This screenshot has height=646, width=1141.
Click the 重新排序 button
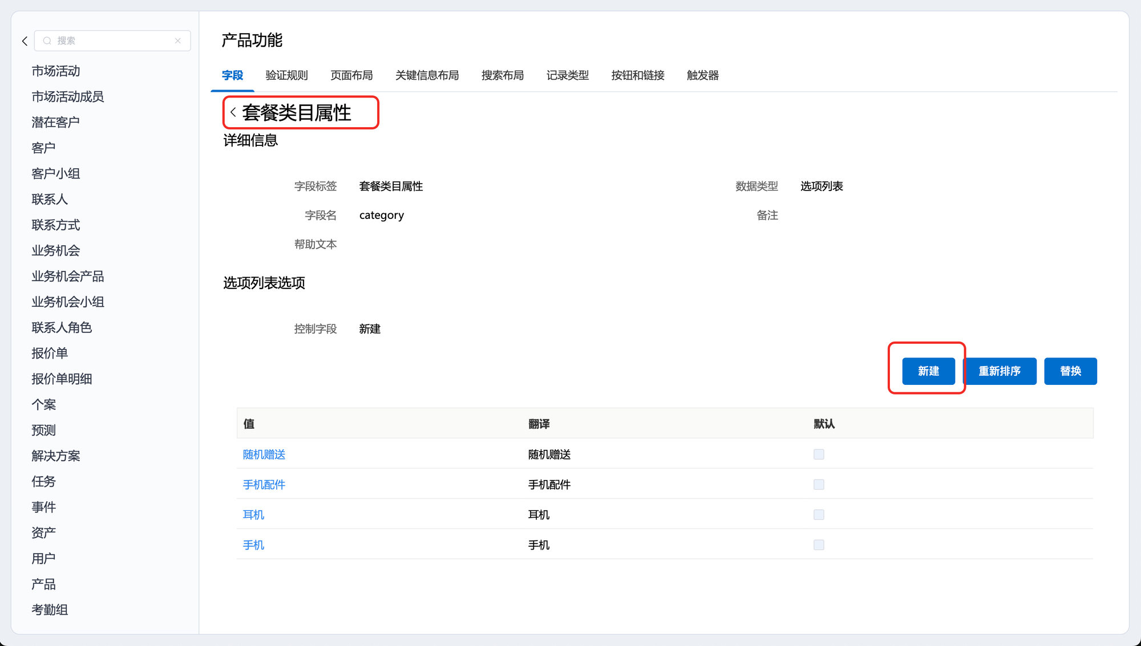coord(1000,371)
